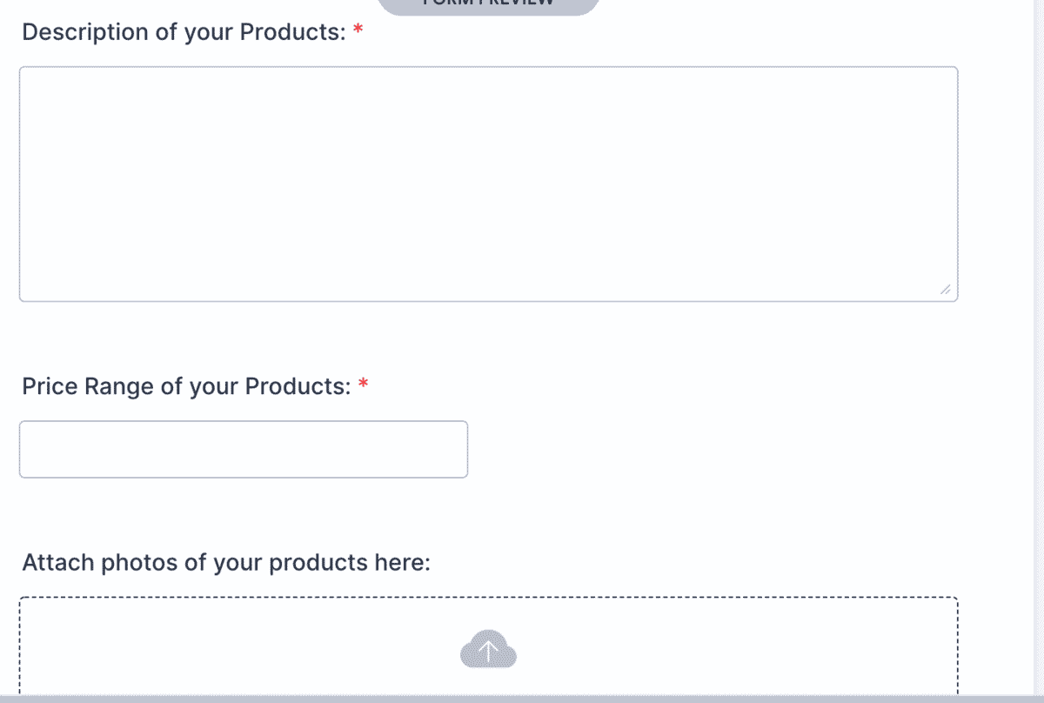Click the "Attach photos of your products here:" label

[x=226, y=563]
